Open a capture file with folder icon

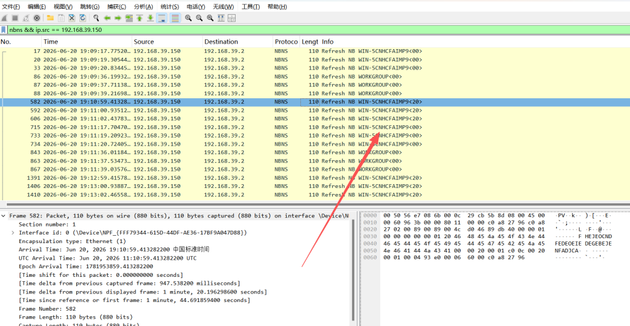(x=50, y=18)
